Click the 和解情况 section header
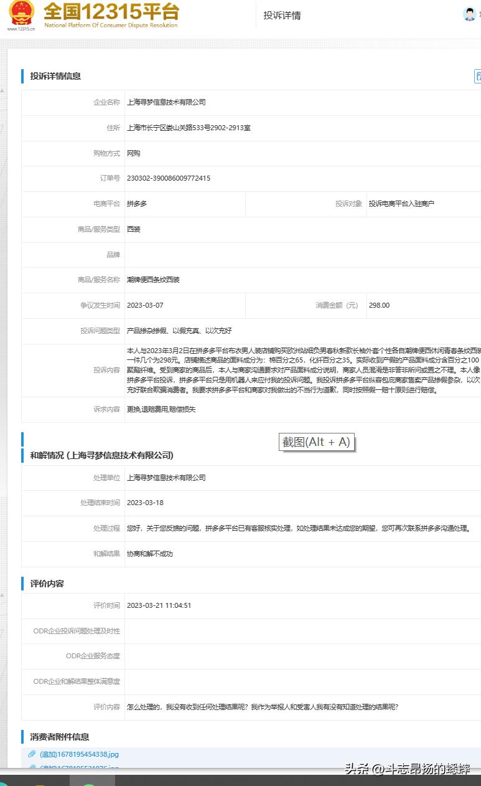481x786 pixels. pyautogui.click(x=102, y=455)
